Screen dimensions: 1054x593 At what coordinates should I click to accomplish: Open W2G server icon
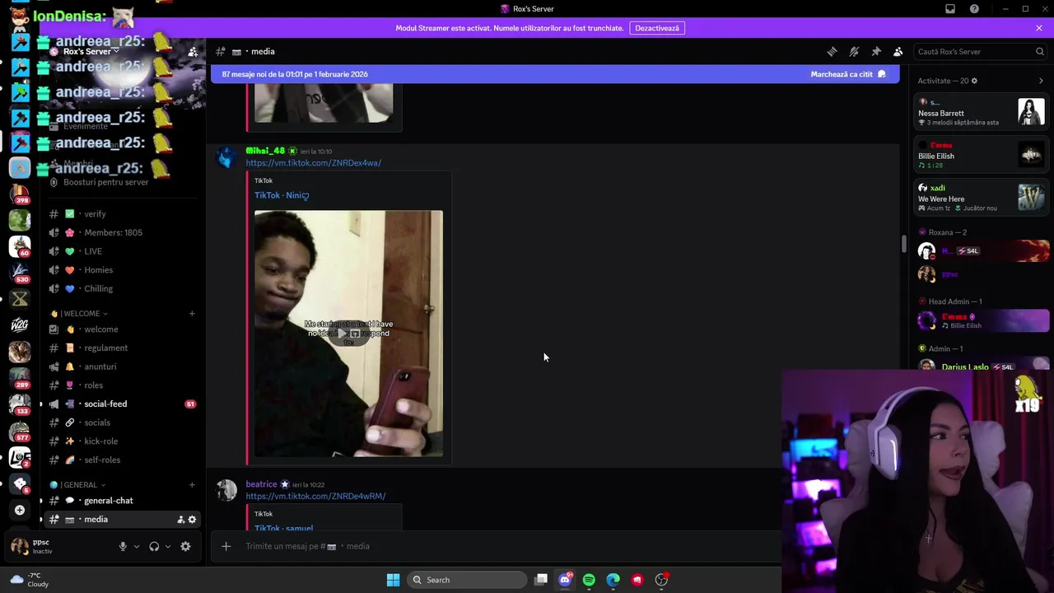tap(20, 325)
